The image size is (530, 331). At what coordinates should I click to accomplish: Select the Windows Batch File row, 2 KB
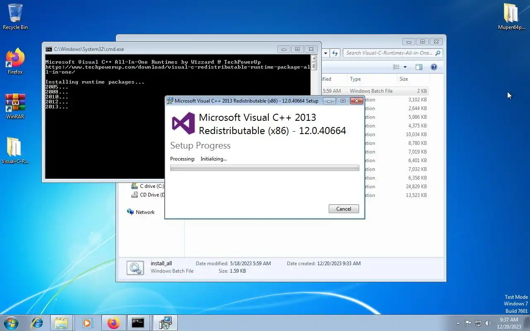tap(375, 91)
